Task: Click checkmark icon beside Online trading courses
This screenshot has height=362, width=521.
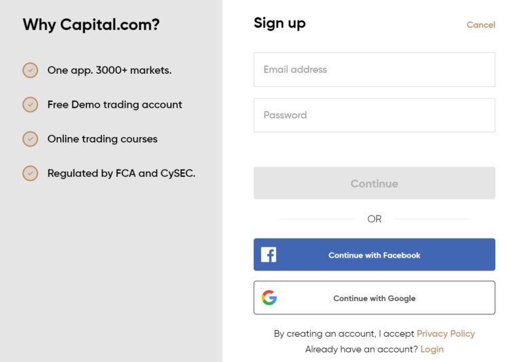Action: point(31,139)
